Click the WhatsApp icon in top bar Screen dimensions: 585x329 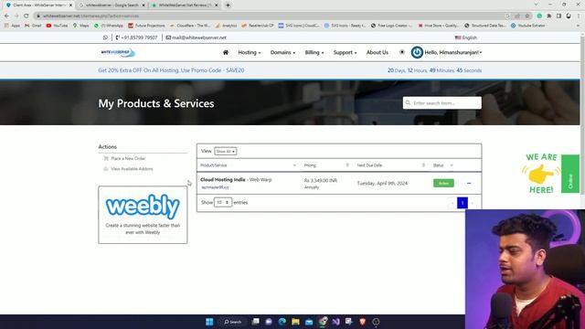click(x=105, y=37)
